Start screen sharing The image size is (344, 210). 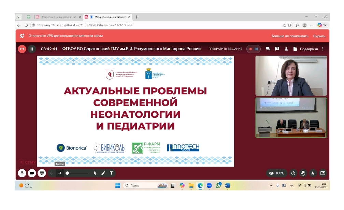pos(42,173)
